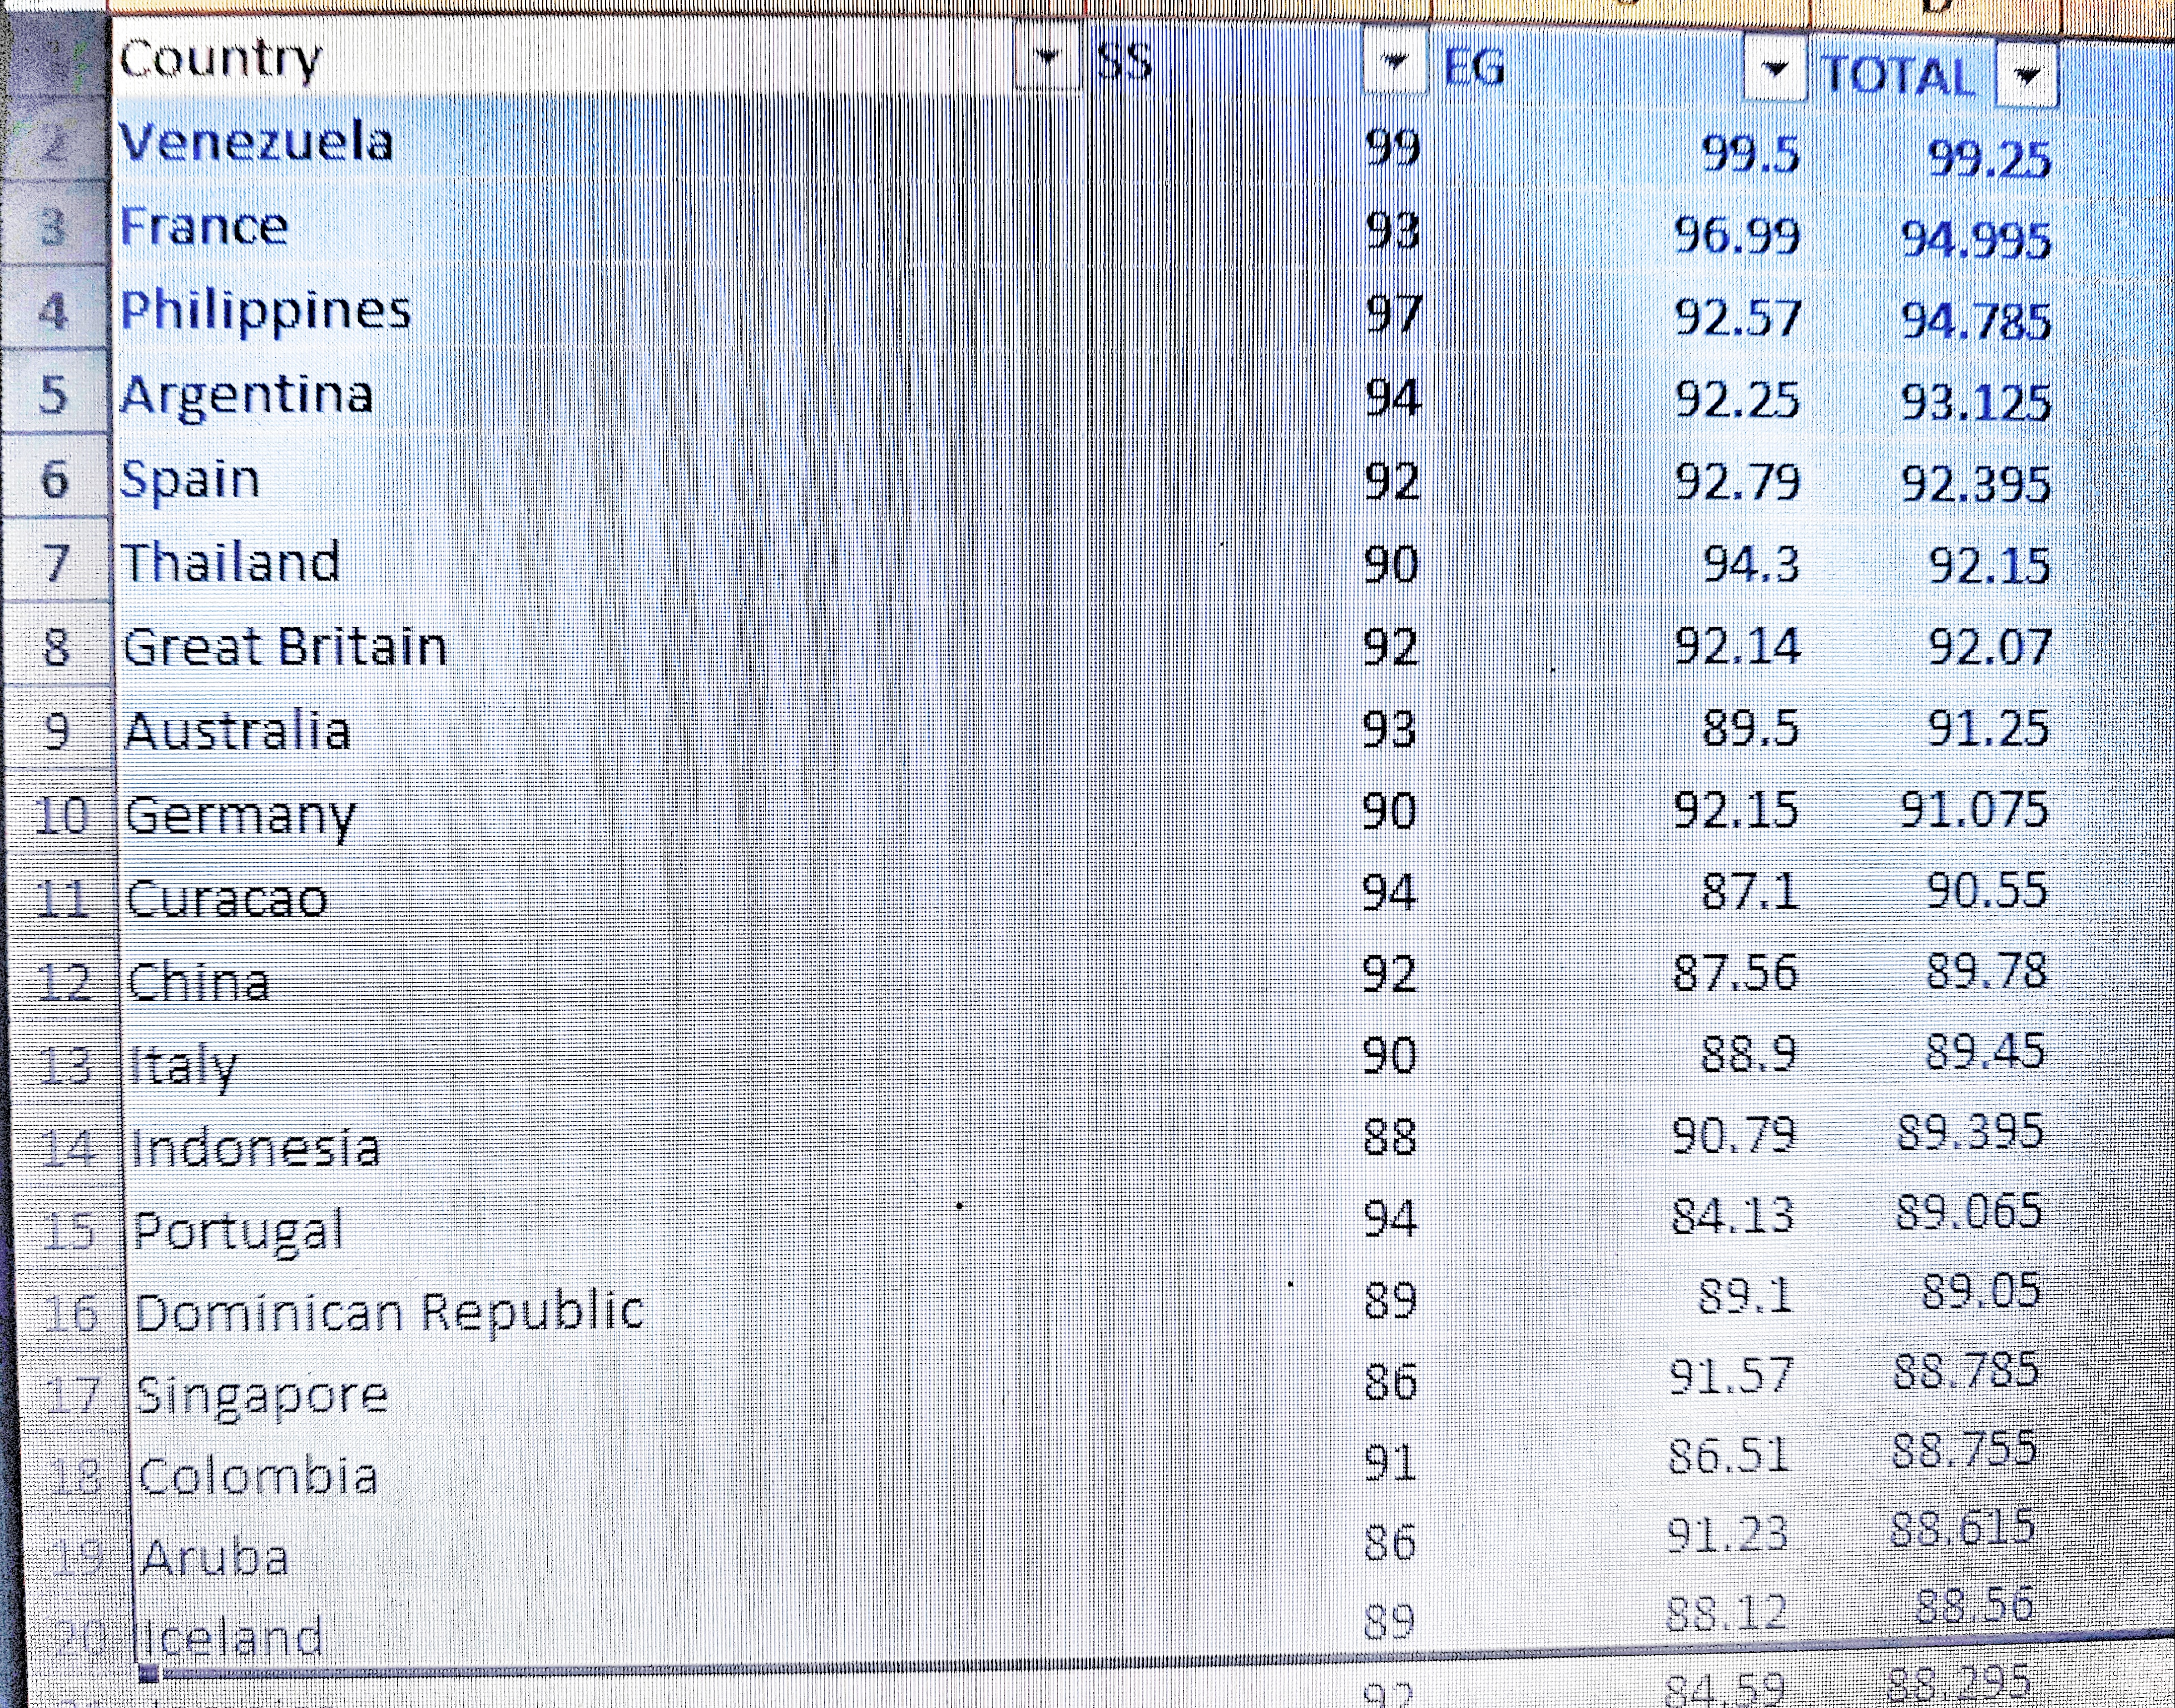Click the Colombia cell
2175x1708 pixels.
(258, 1477)
